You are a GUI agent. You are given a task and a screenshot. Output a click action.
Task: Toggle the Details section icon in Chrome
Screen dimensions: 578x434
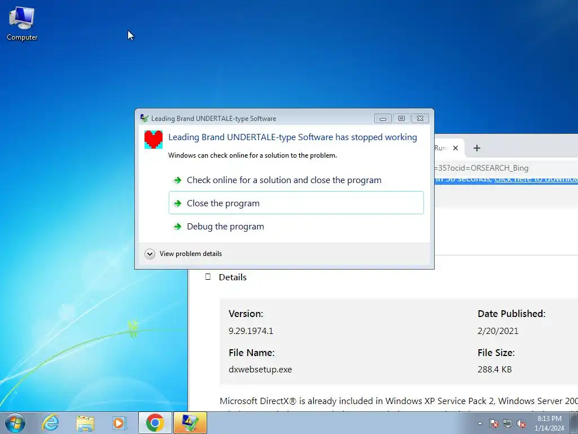coord(208,277)
